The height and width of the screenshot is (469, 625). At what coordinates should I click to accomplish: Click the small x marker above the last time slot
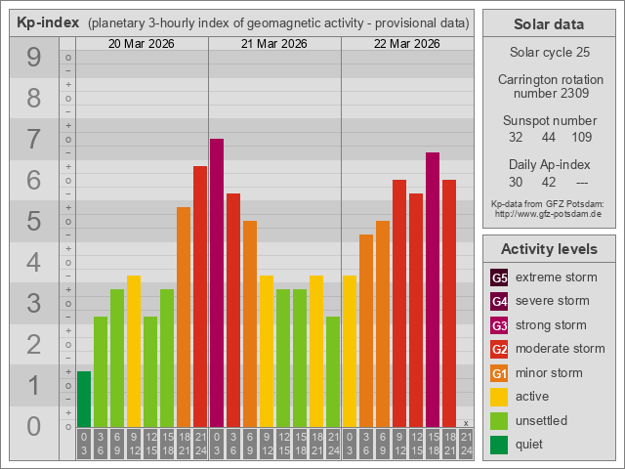[466, 422]
